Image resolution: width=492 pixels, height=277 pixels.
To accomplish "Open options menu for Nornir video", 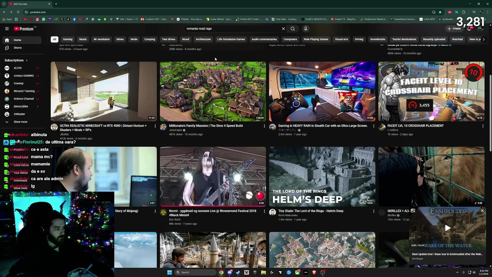I will 264,211.
